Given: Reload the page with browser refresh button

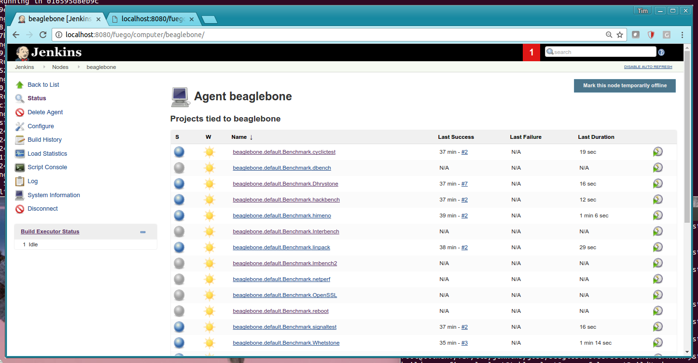Looking at the screenshot, I should point(43,35).
